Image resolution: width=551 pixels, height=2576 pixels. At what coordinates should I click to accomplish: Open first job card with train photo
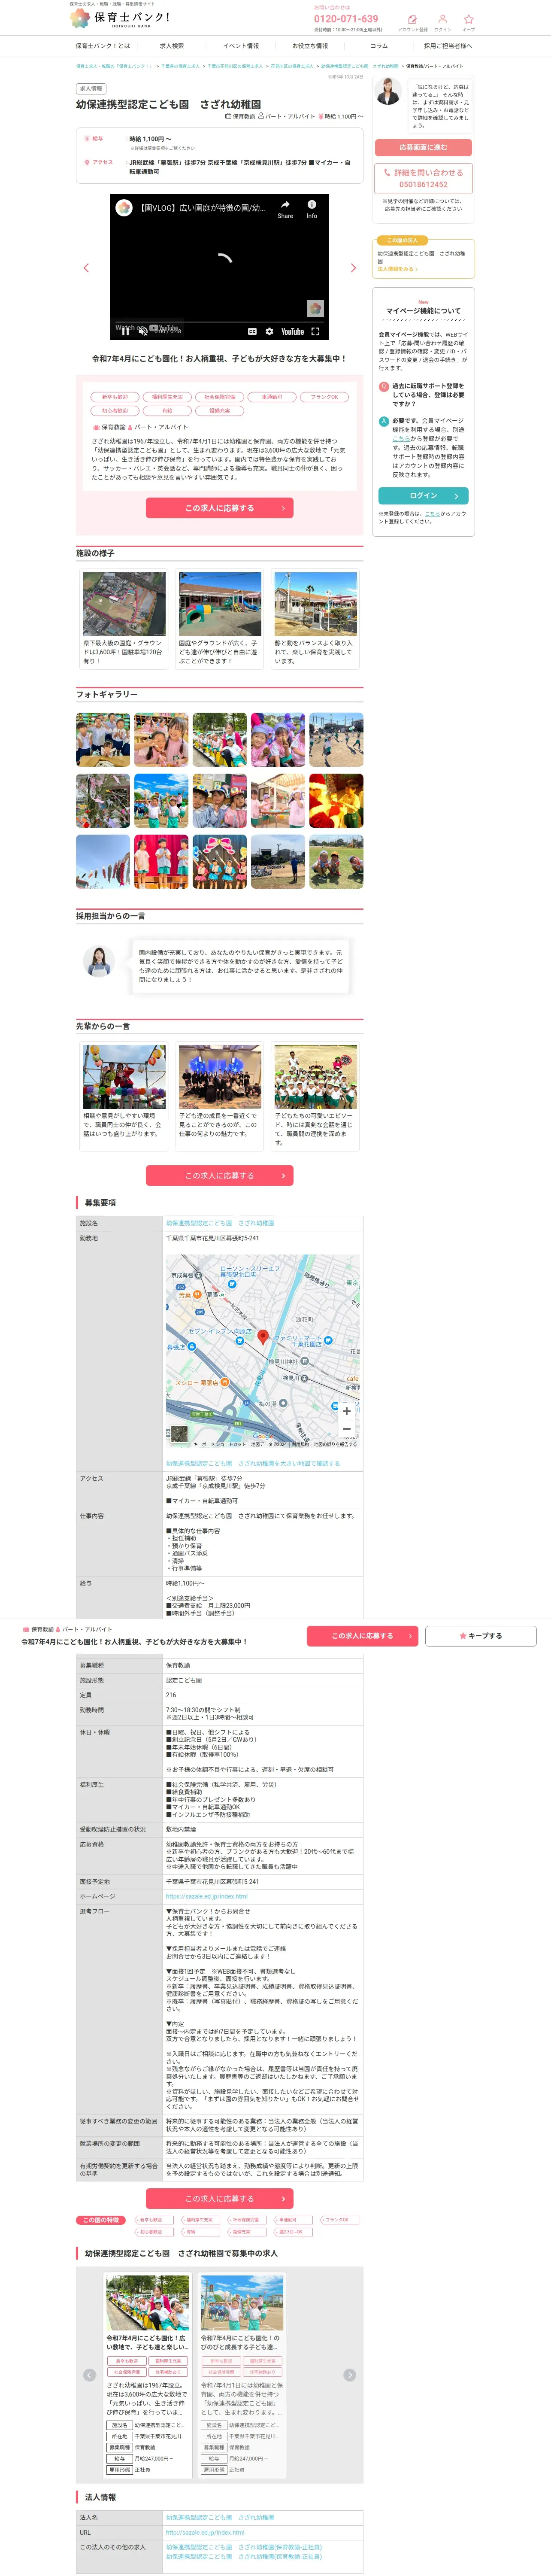tap(147, 2376)
